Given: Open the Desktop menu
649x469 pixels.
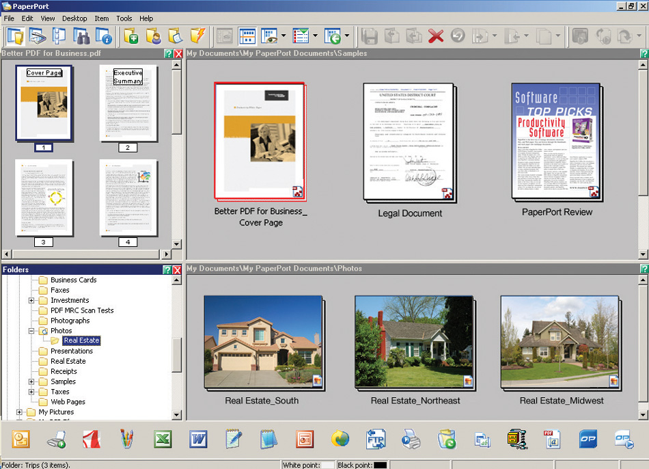Looking at the screenshot, I should [x=74, y=18].
